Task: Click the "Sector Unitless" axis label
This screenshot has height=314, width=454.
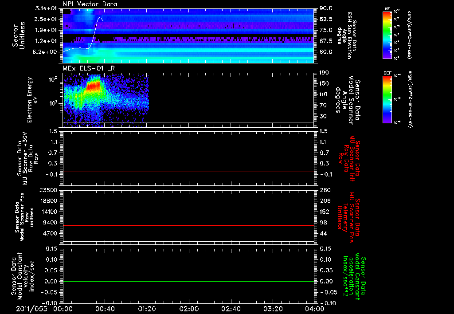Action: point(19,35)
